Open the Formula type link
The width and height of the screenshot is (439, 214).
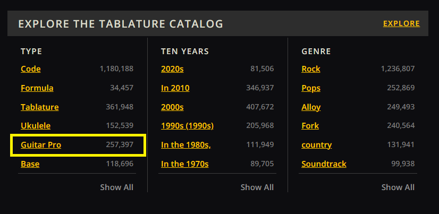click(37, 88)
